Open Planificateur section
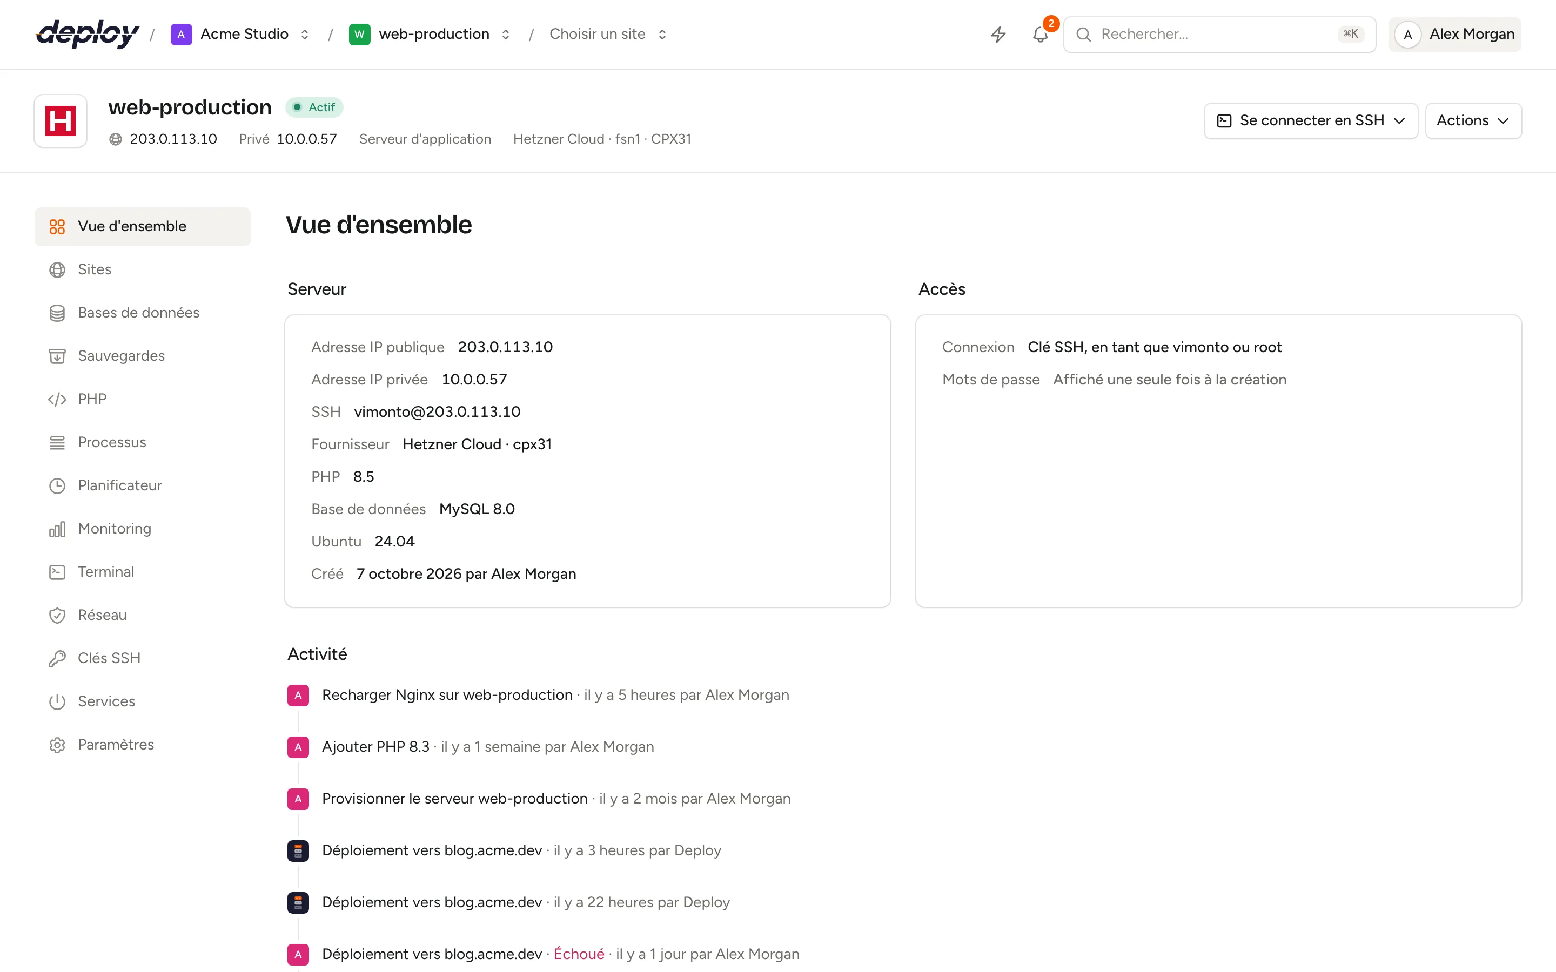Viewport: 1556px width, 972px height. point(143,485)
